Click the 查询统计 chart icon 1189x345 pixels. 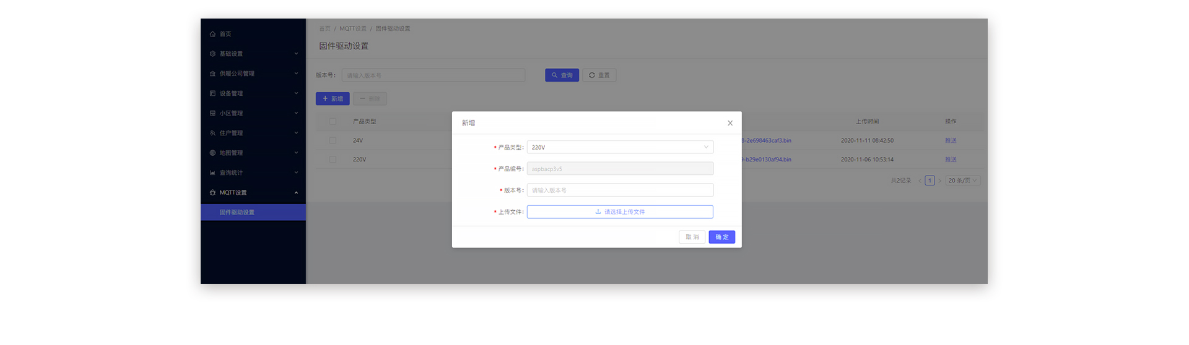pyautogui.click(x=212, y=172)
